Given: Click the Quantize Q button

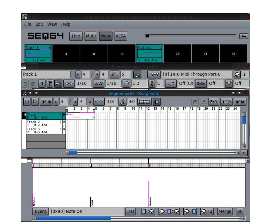Looking at the screenshot, I should point(42,84).
